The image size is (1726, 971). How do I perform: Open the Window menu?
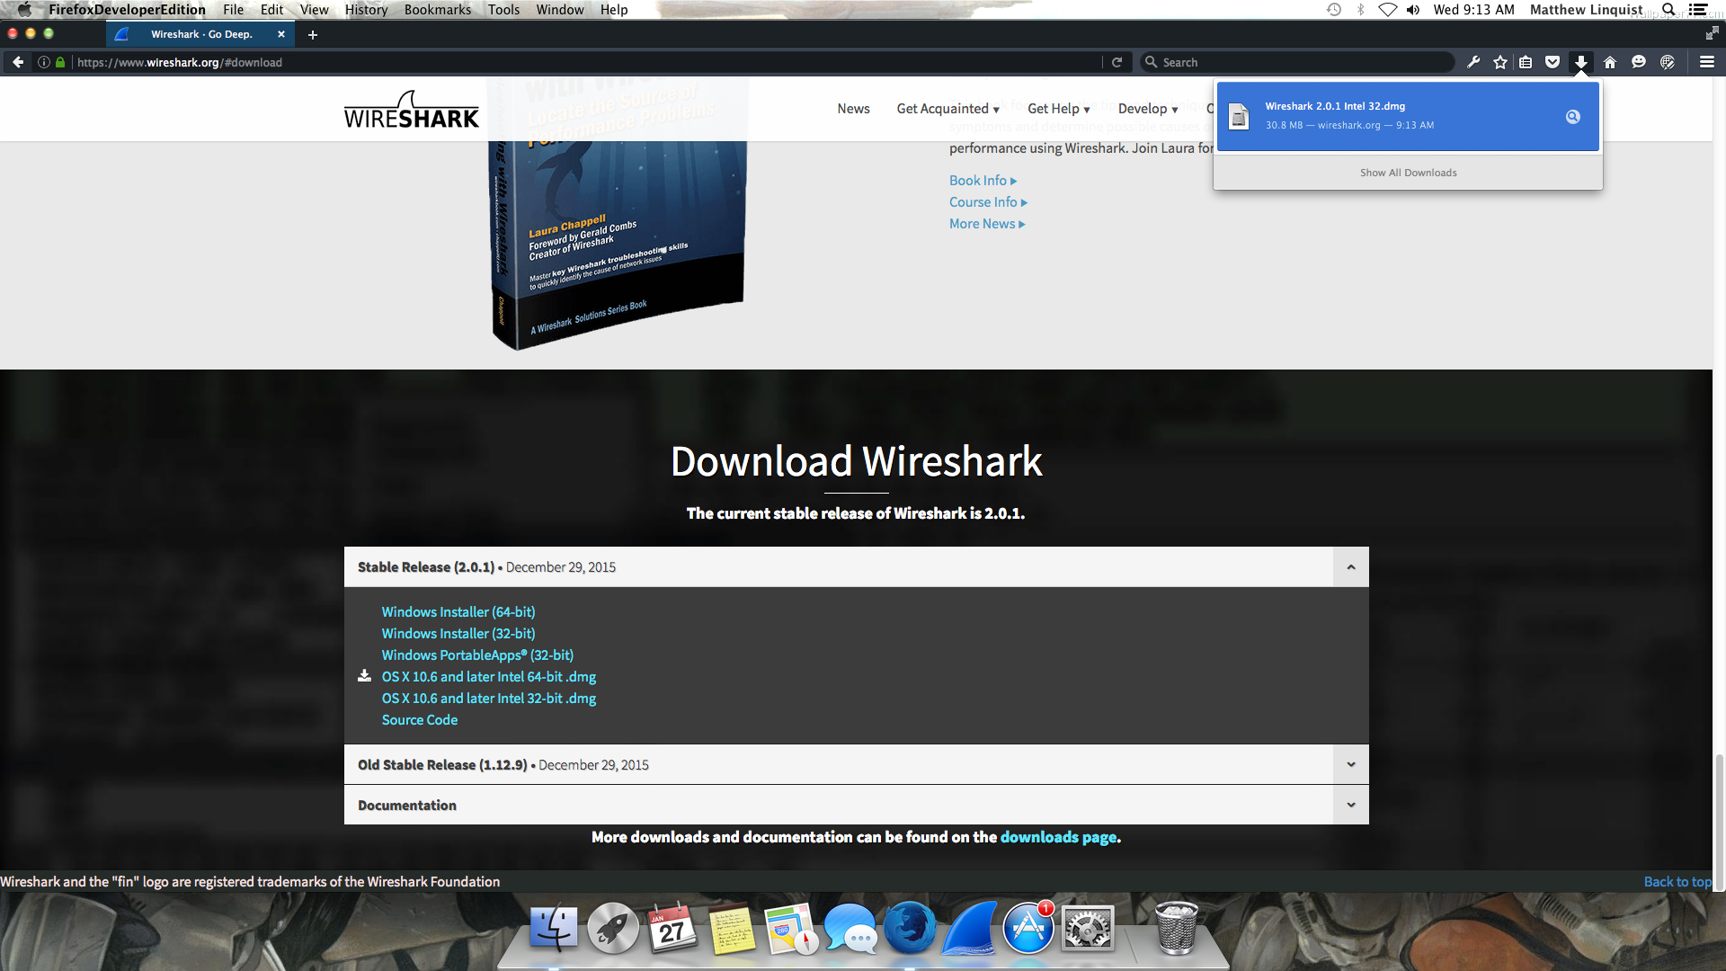tap(559, 10)
